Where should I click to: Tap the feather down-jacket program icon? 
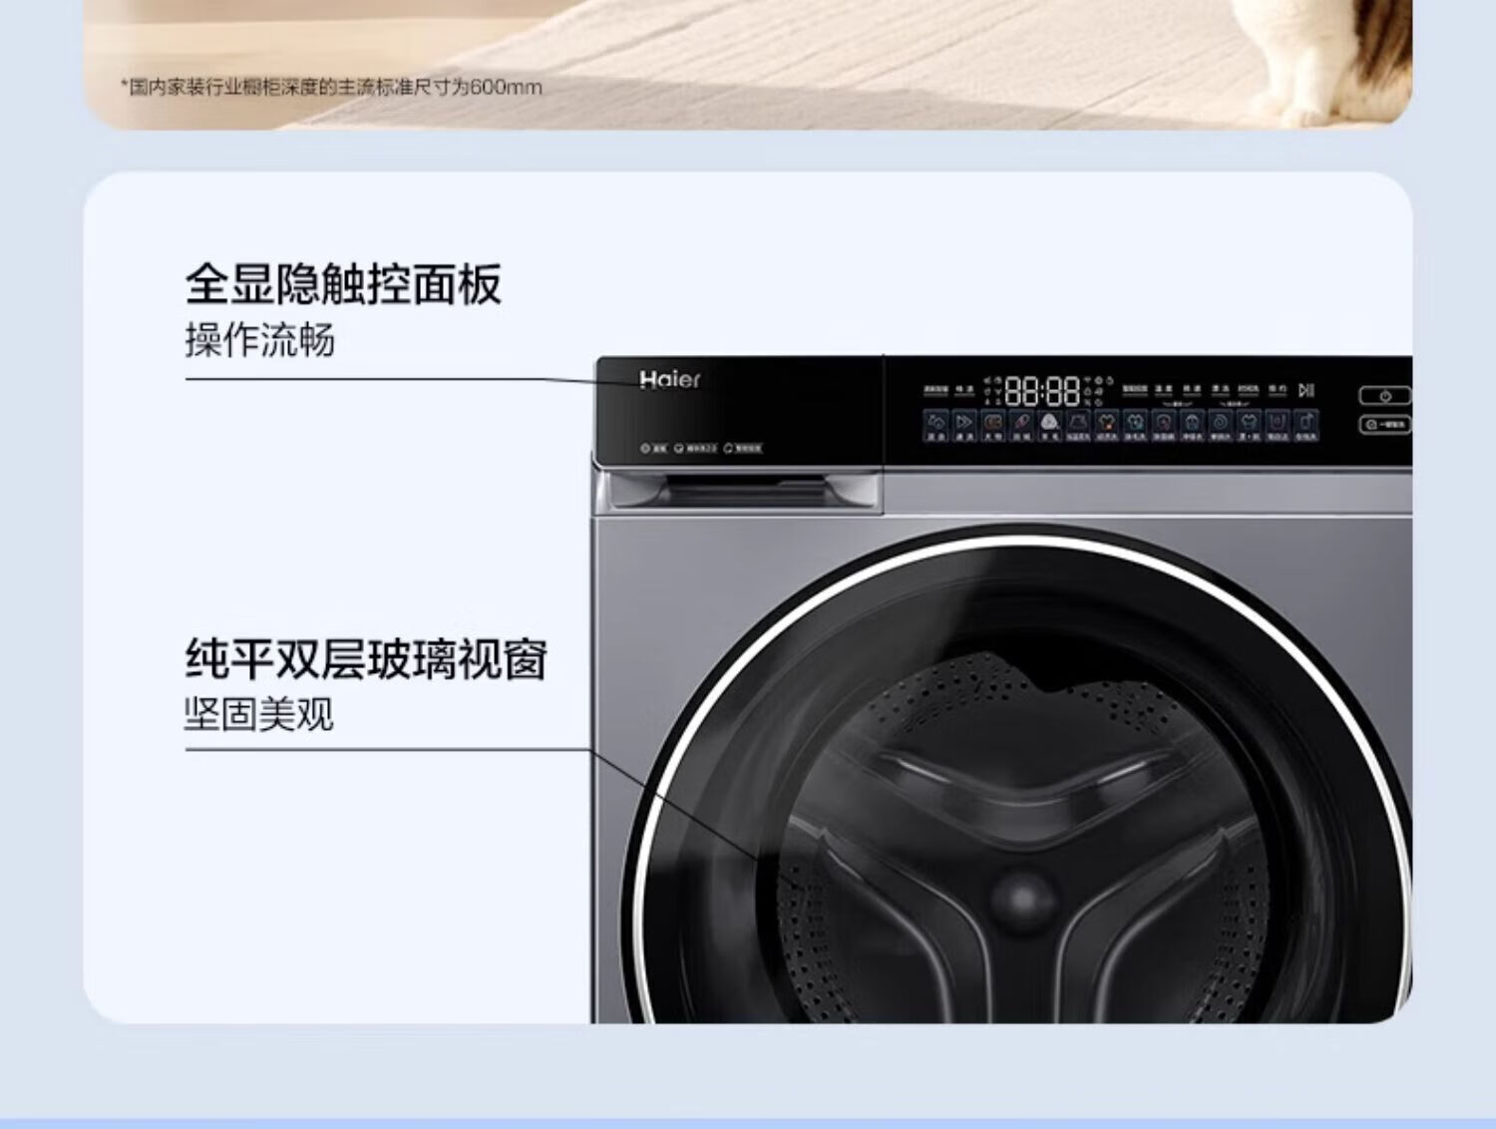(1021, 423)
